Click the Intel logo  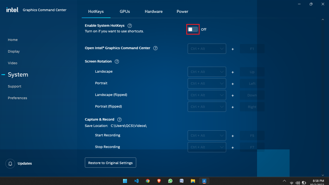click(x=13, y=10)
